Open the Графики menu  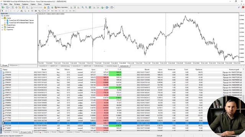tap(25, 4)
